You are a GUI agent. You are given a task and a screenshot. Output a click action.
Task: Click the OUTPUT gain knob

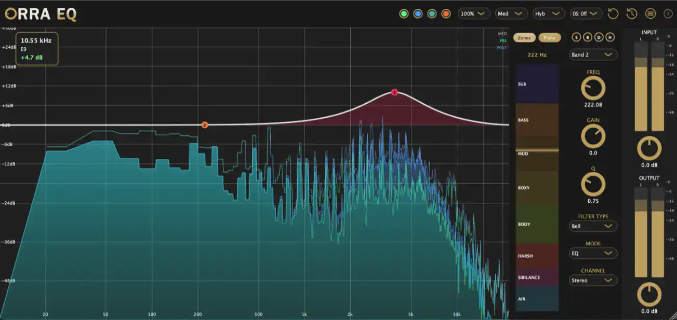(649, 295)
